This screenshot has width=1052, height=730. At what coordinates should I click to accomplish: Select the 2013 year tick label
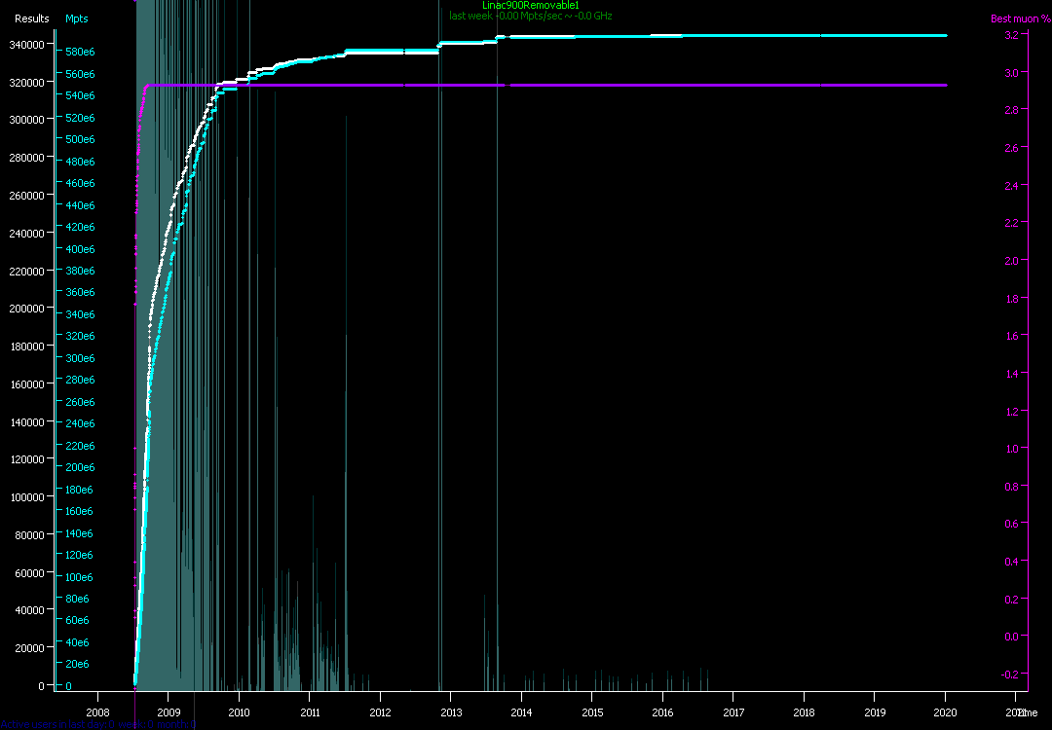point(451,712)
